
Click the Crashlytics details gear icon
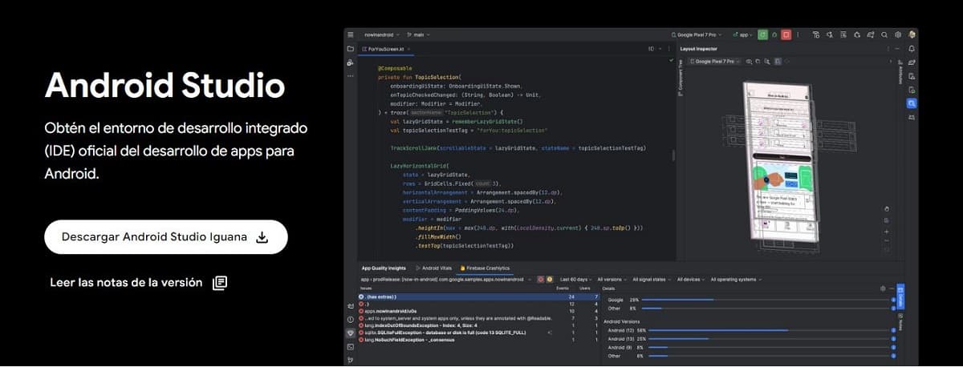pos(882,288)
